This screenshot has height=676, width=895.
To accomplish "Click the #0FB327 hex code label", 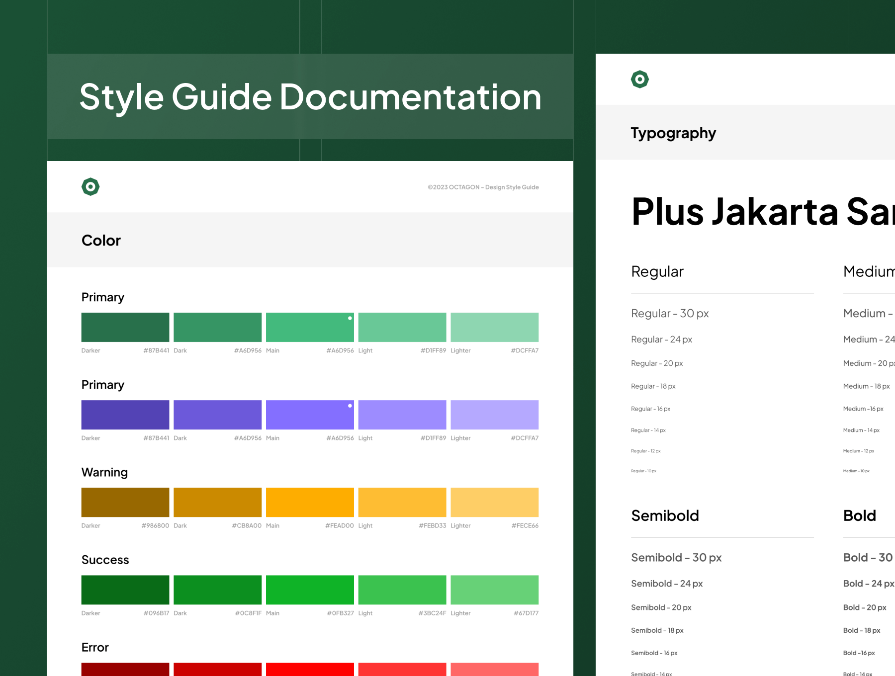I will click(x=340, y=613).
